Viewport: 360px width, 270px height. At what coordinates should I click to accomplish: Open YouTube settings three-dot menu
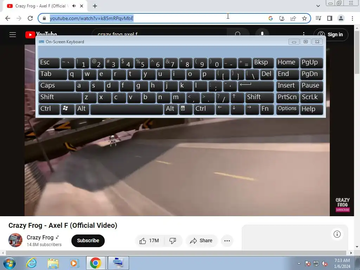click(303, 34)
